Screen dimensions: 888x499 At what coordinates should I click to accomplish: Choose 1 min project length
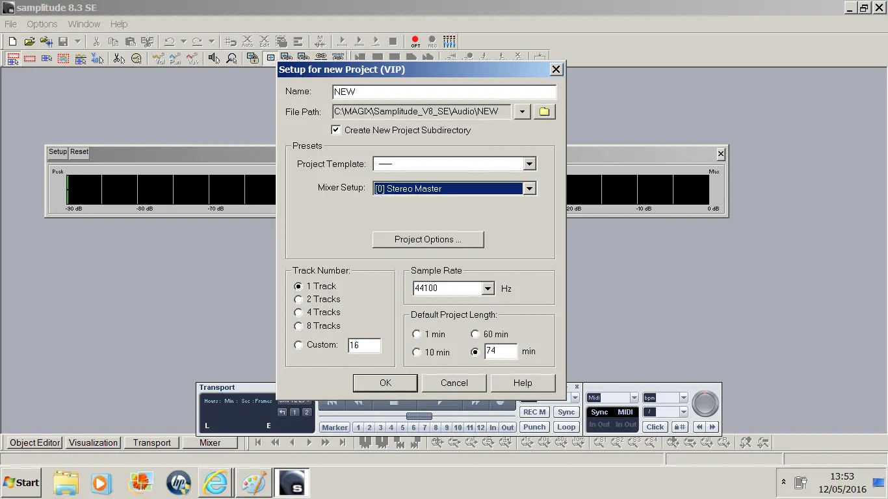(x=417, y=334)
